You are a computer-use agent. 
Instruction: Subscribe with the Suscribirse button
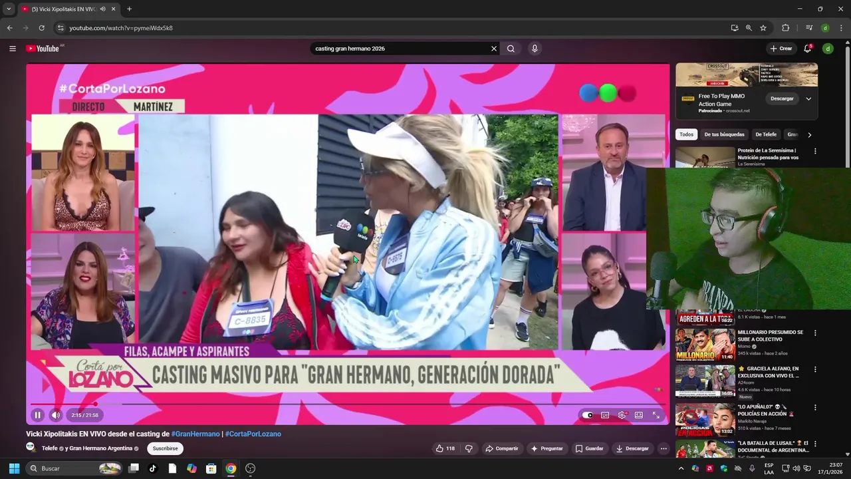166,448
